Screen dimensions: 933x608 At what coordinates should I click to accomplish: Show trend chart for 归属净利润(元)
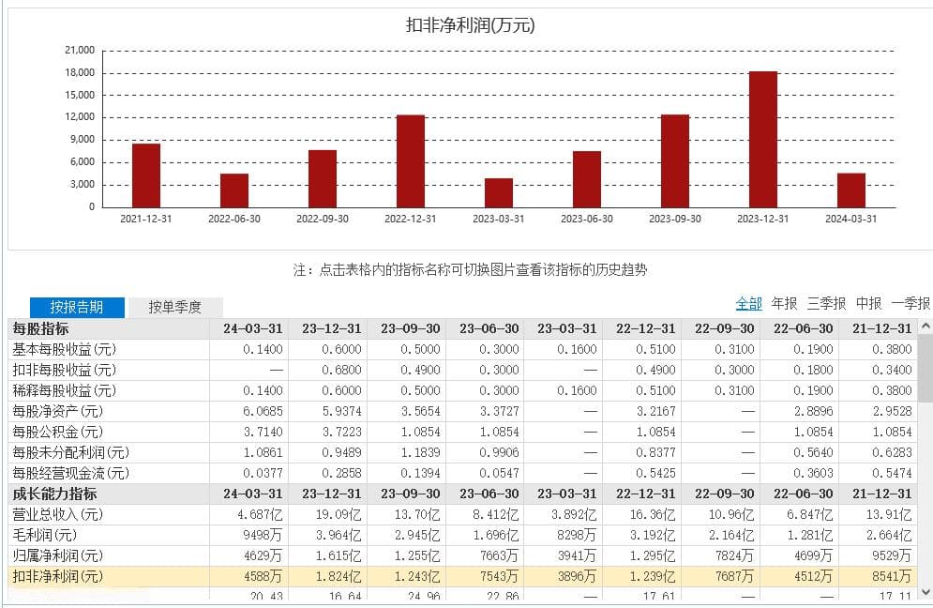point(58,555)
